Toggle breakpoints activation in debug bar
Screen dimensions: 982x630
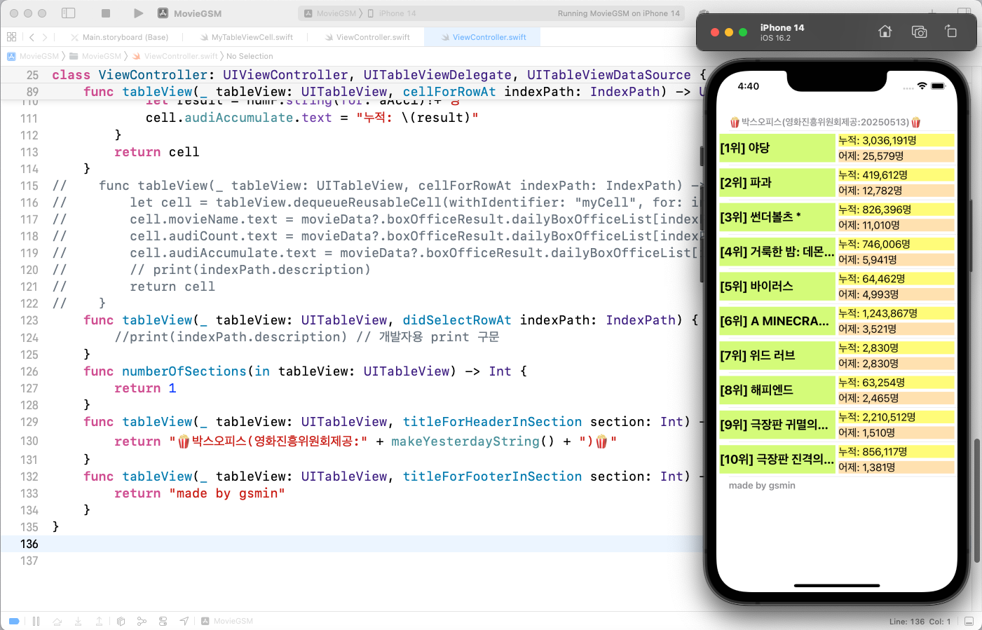(14, 621)
